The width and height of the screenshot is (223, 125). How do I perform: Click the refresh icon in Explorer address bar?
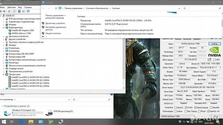click(74, 100)
